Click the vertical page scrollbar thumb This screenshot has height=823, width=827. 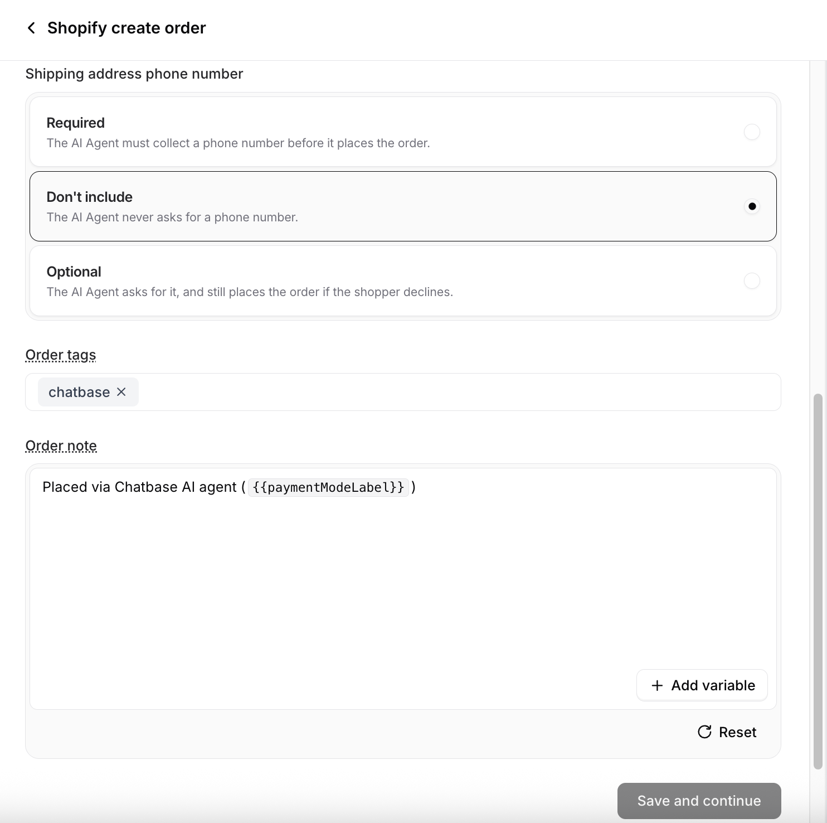(818, 582)
